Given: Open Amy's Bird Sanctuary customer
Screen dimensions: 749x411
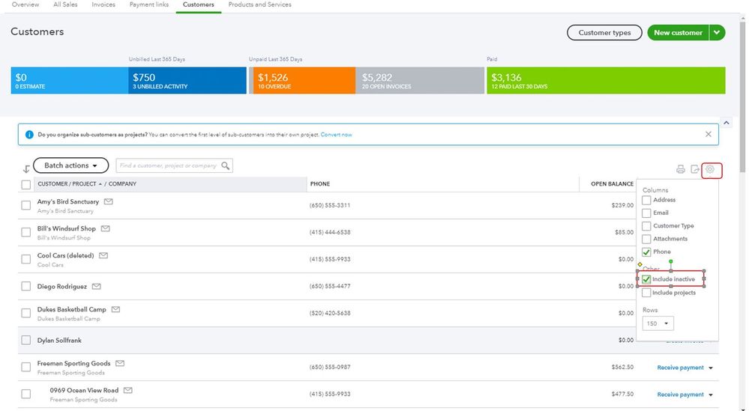Looking at the screenshot, I should 67,201.
